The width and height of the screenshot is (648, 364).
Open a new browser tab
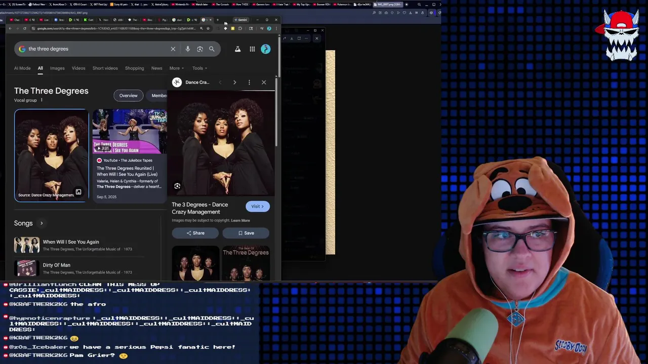(218, 20)
